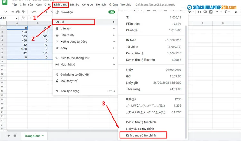Image resolution: width=241 pixels, height=141 pixels.
Task: Choose Giao diện in the Format menu
Action: (x=85, y=12)
